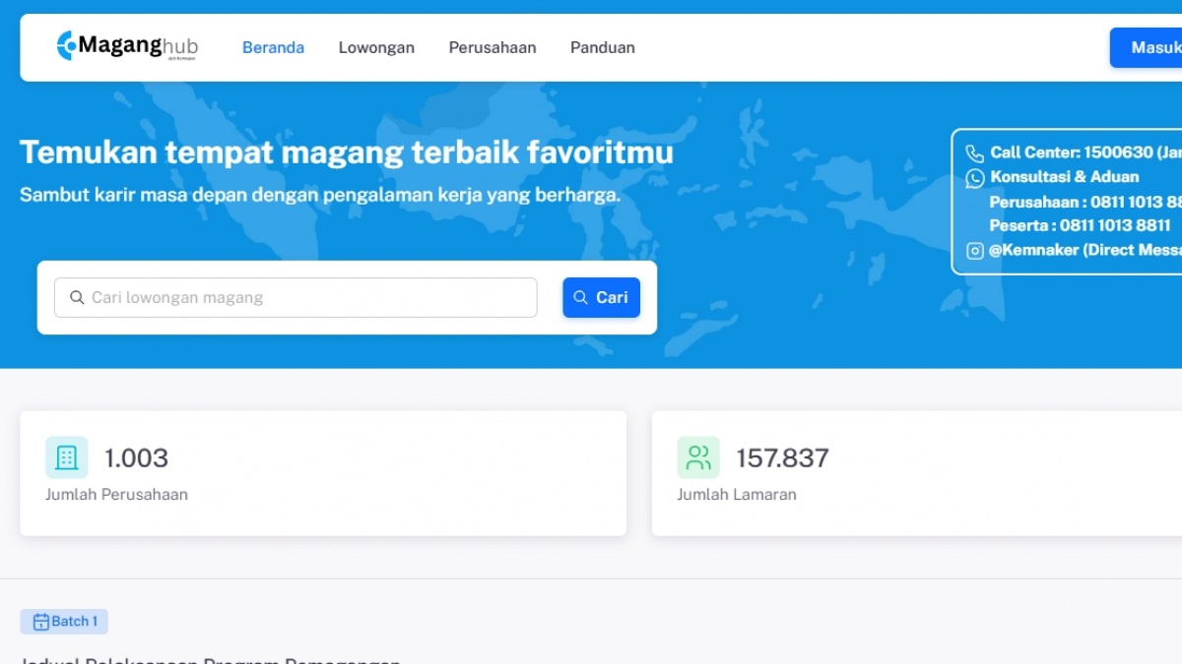Click the Konsultasi & Aduan text
This screenshot has width=1182, height=664.
coord(1065,177)
